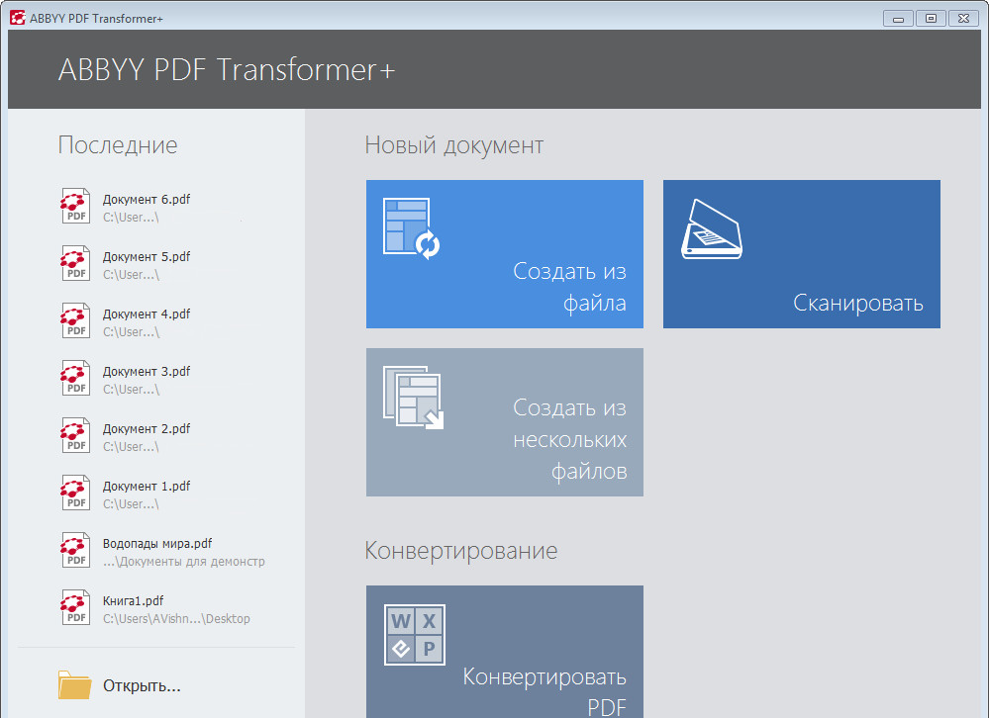Viewport: 989px width, 718px height.
Task: Open recent file Документ 3.pdf
Action: point(147,372)
